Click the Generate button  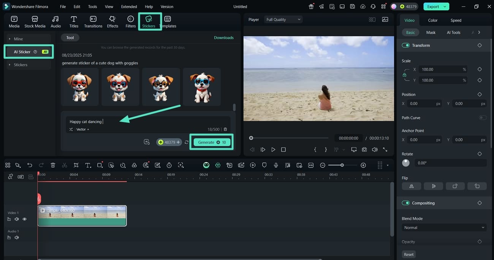click(x=212, y=142)
